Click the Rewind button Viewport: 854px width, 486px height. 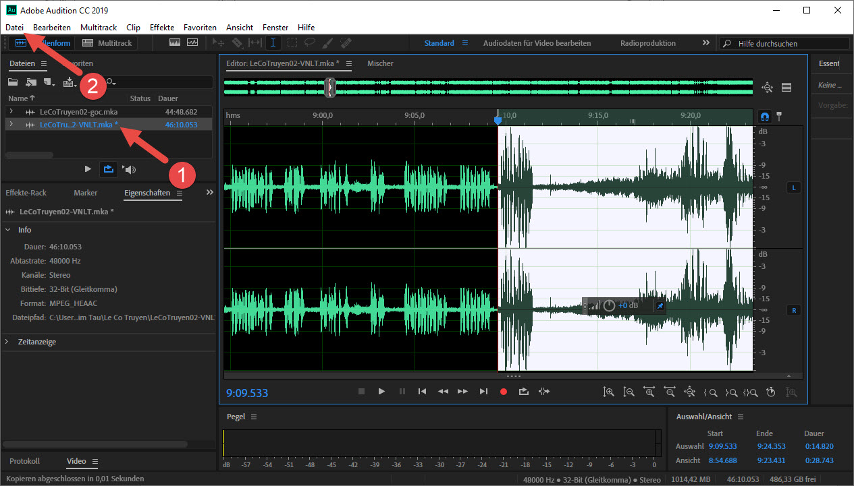tap(443, 391)
